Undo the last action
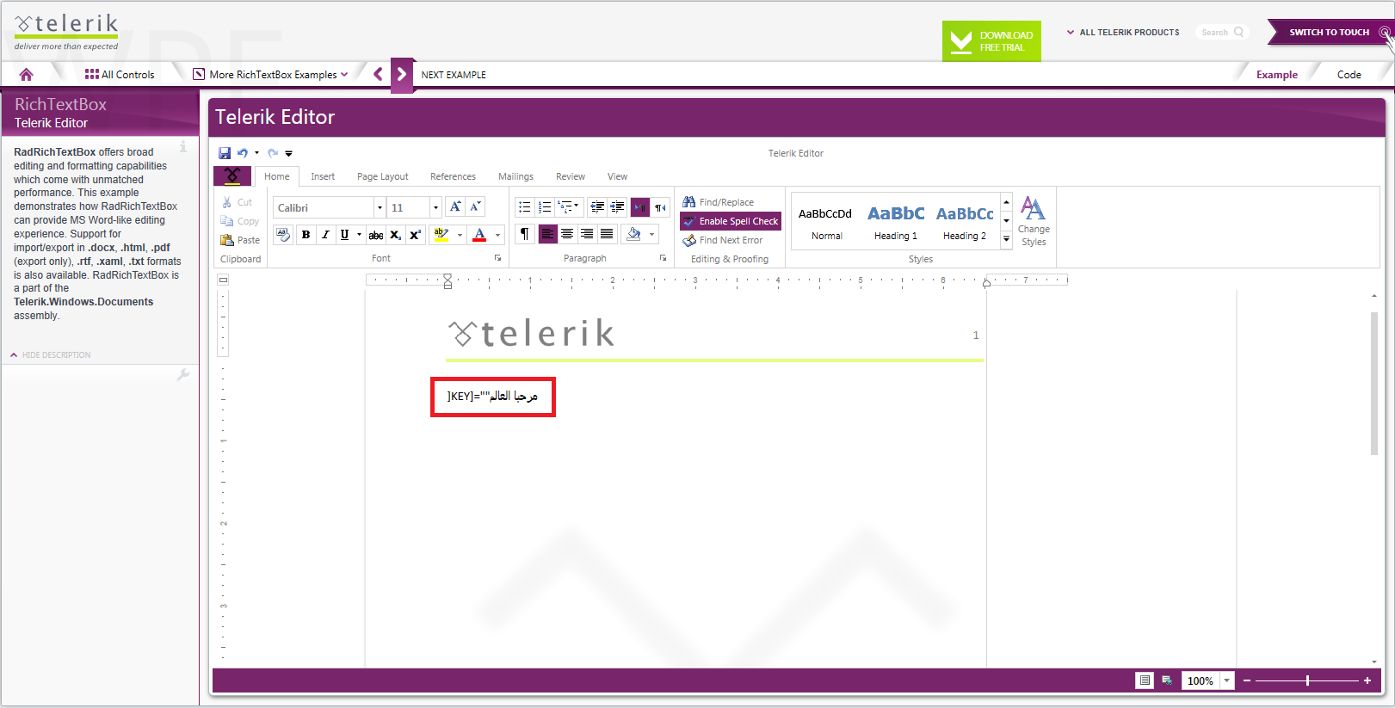The image size is (1395, 708). tap(243, 153)
